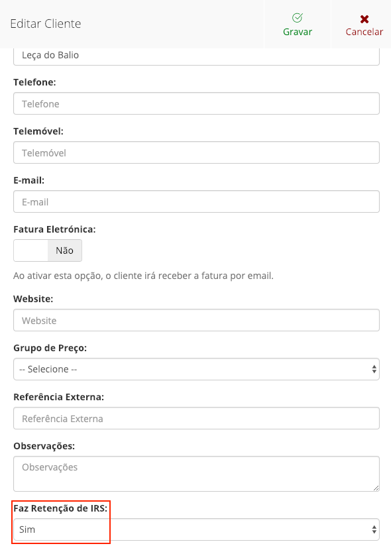This screenshot has height=554, width=391.
Task: Toggle the Fatura Eletrónica switch on
Action: click(x=29, y=250)
